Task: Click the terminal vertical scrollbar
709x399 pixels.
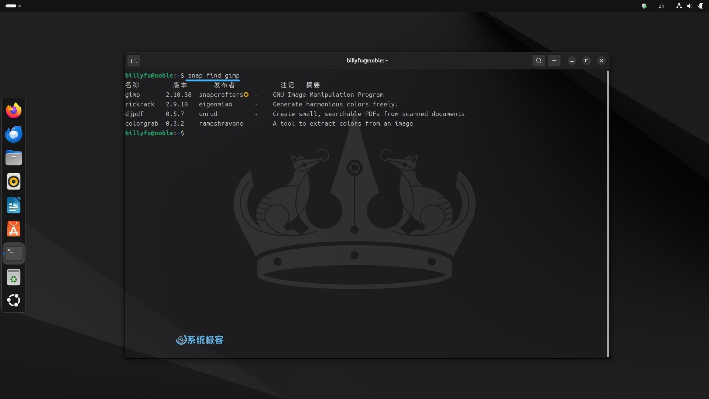Action: point(607,214)
